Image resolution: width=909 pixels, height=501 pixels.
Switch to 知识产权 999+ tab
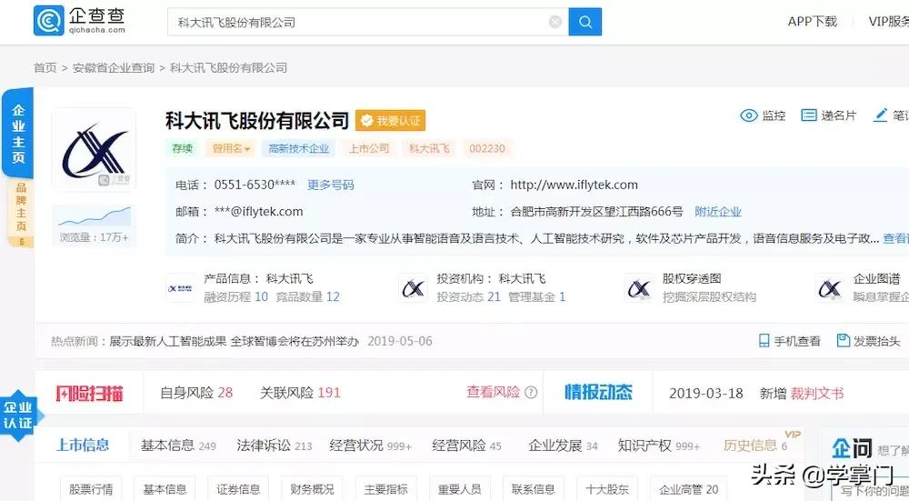click(x=659, y=446)
